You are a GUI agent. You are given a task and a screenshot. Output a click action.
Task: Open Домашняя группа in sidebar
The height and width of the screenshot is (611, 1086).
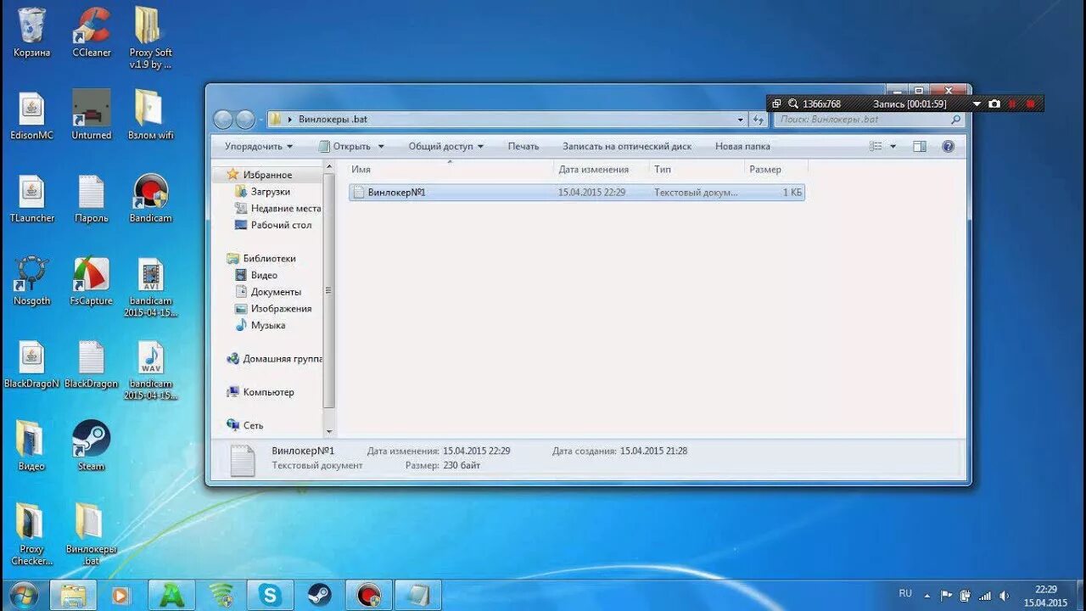274,359
